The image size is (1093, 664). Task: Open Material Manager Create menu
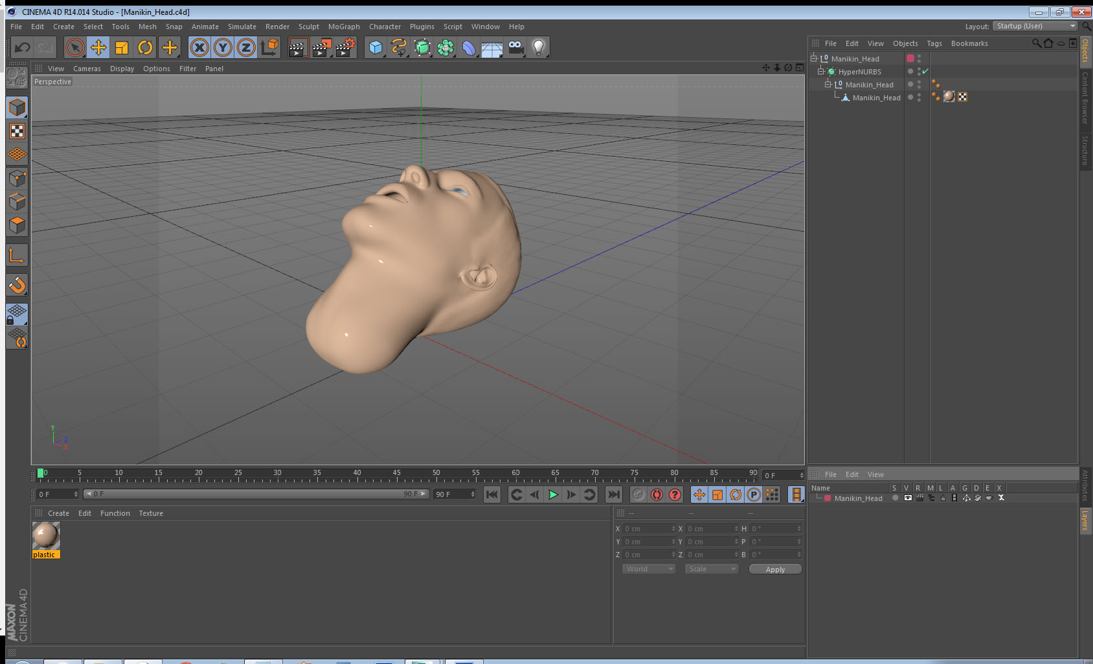pos(58,513)
